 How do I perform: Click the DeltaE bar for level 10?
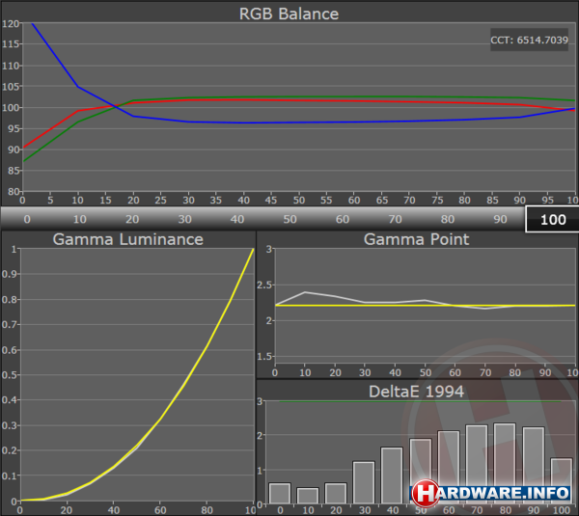(308, 496)
